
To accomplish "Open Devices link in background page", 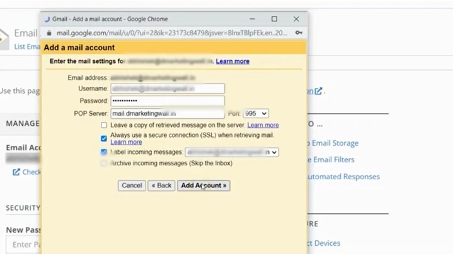I will click(324, 243).
